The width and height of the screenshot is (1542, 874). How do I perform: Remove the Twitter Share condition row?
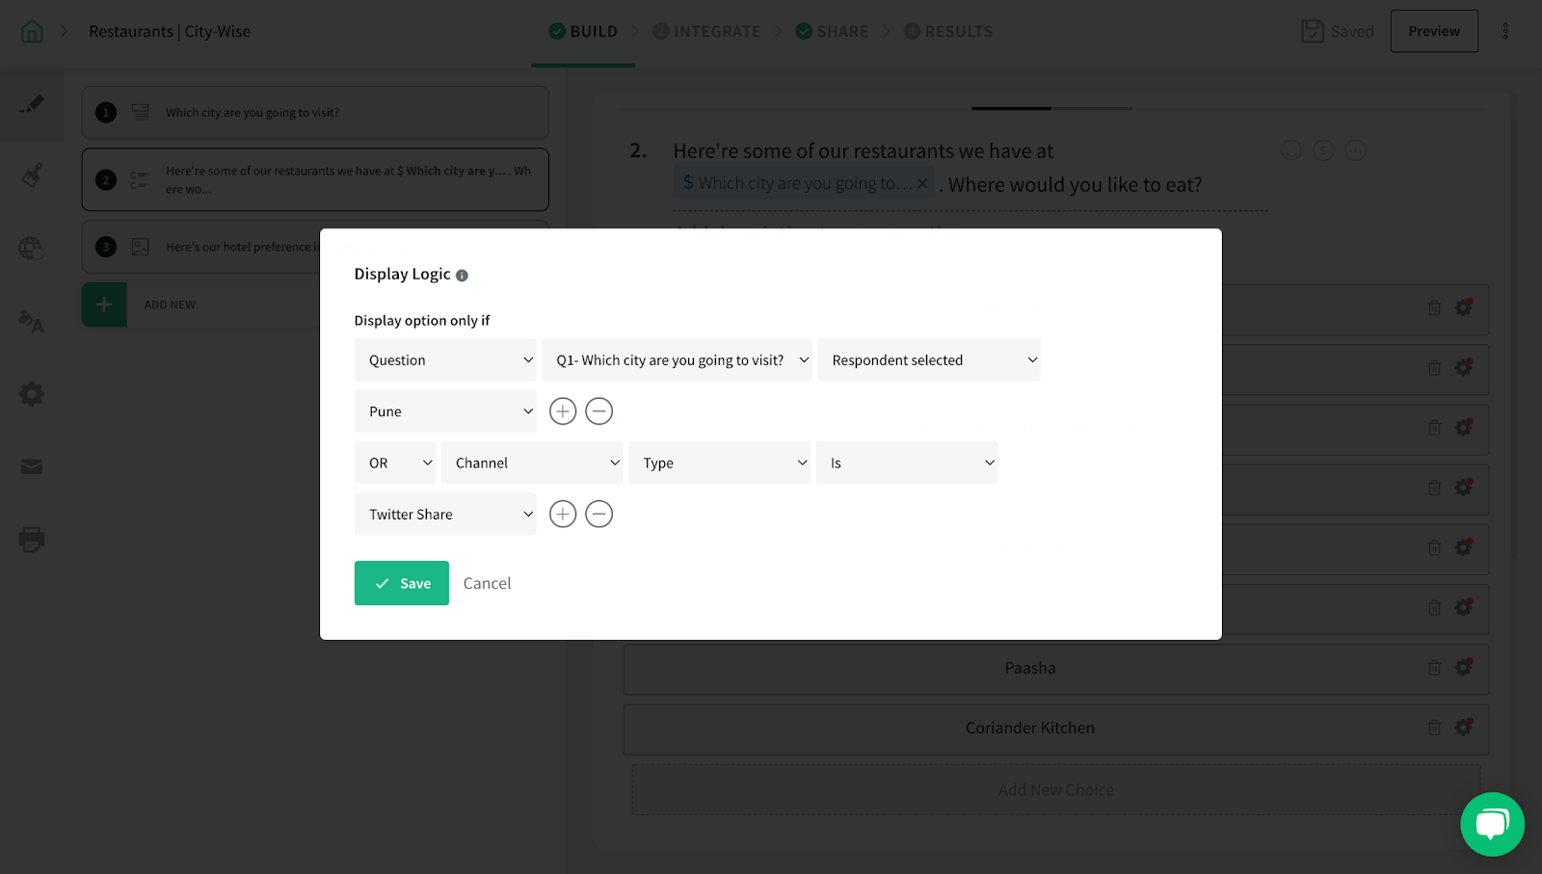(x=599, y=515)
